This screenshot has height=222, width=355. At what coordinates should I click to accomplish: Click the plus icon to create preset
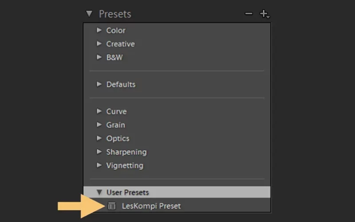[264, 14]
